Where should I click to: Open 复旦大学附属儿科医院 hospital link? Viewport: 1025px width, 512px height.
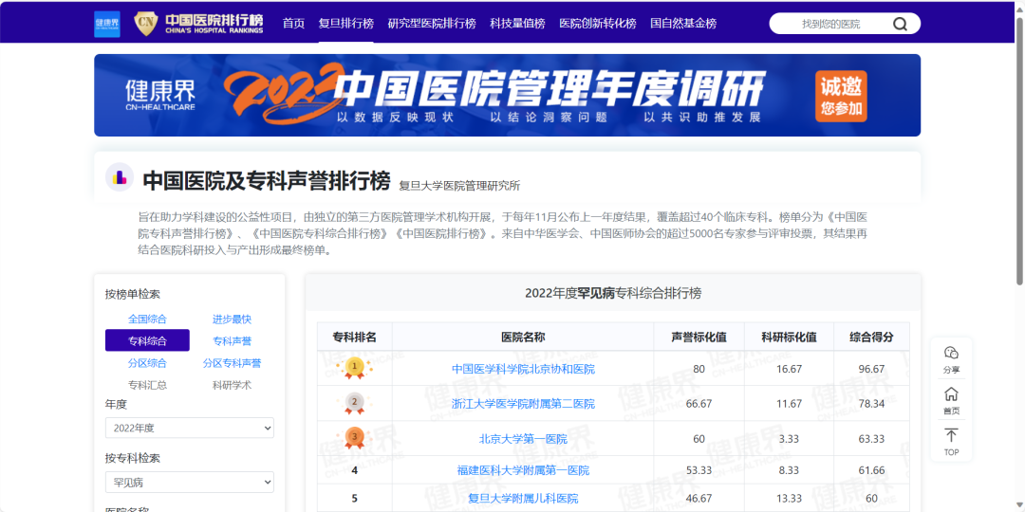pyautogui.click(x=523, y=499)
